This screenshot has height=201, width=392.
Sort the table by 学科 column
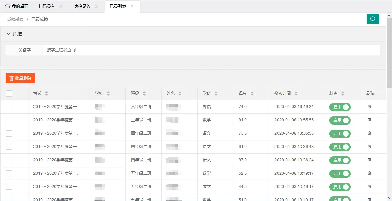click(215, 93)
